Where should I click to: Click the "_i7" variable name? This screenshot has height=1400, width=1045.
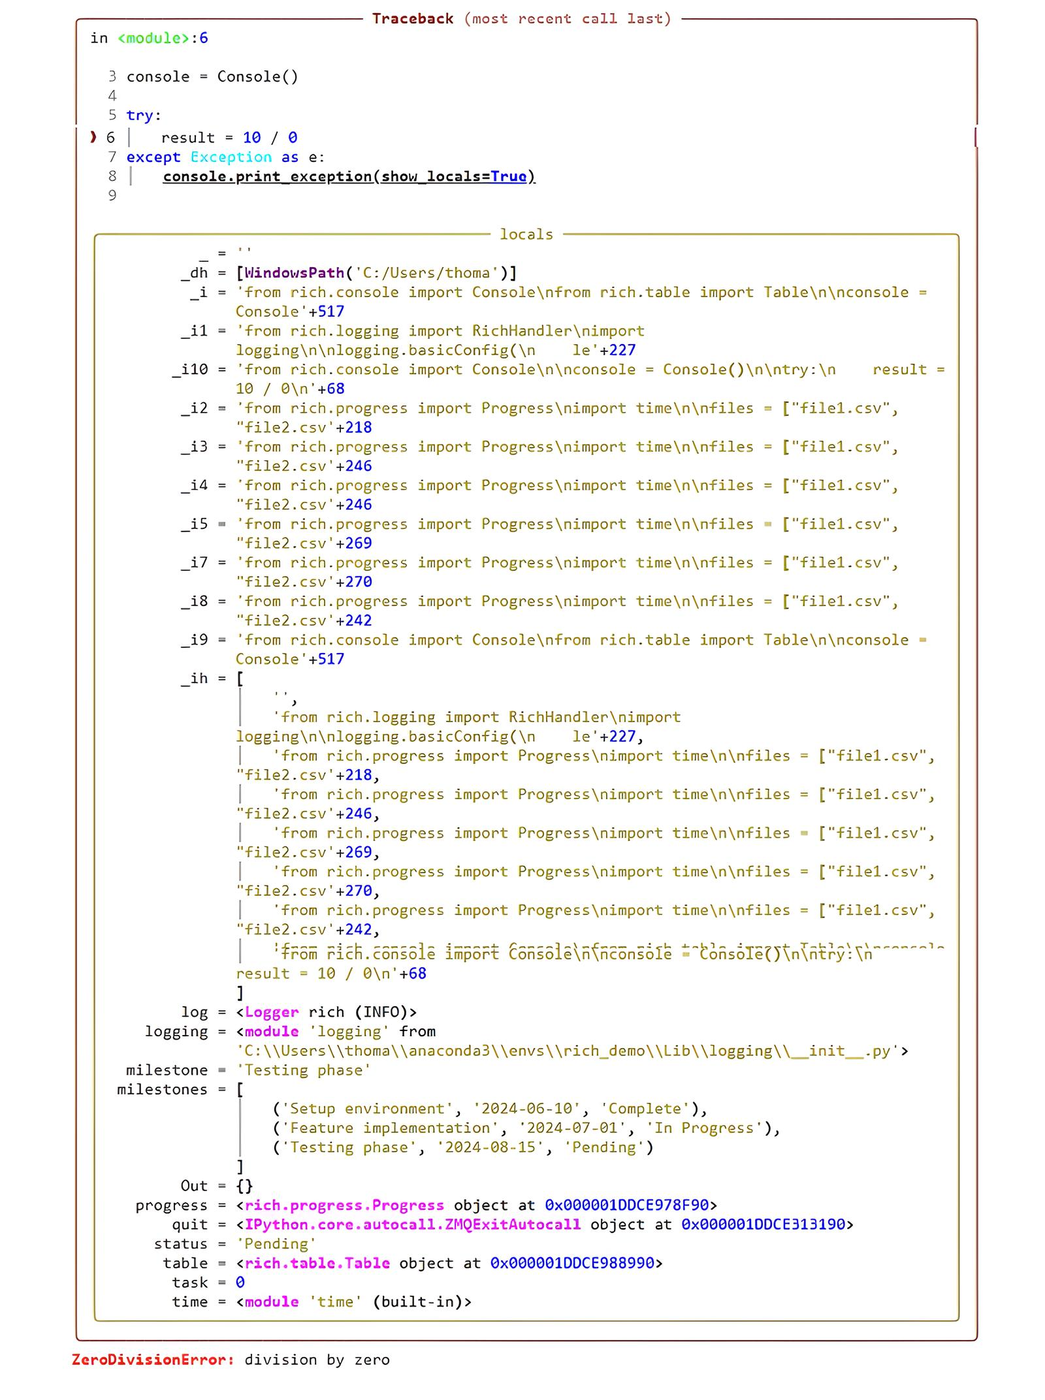pos(195,562)
